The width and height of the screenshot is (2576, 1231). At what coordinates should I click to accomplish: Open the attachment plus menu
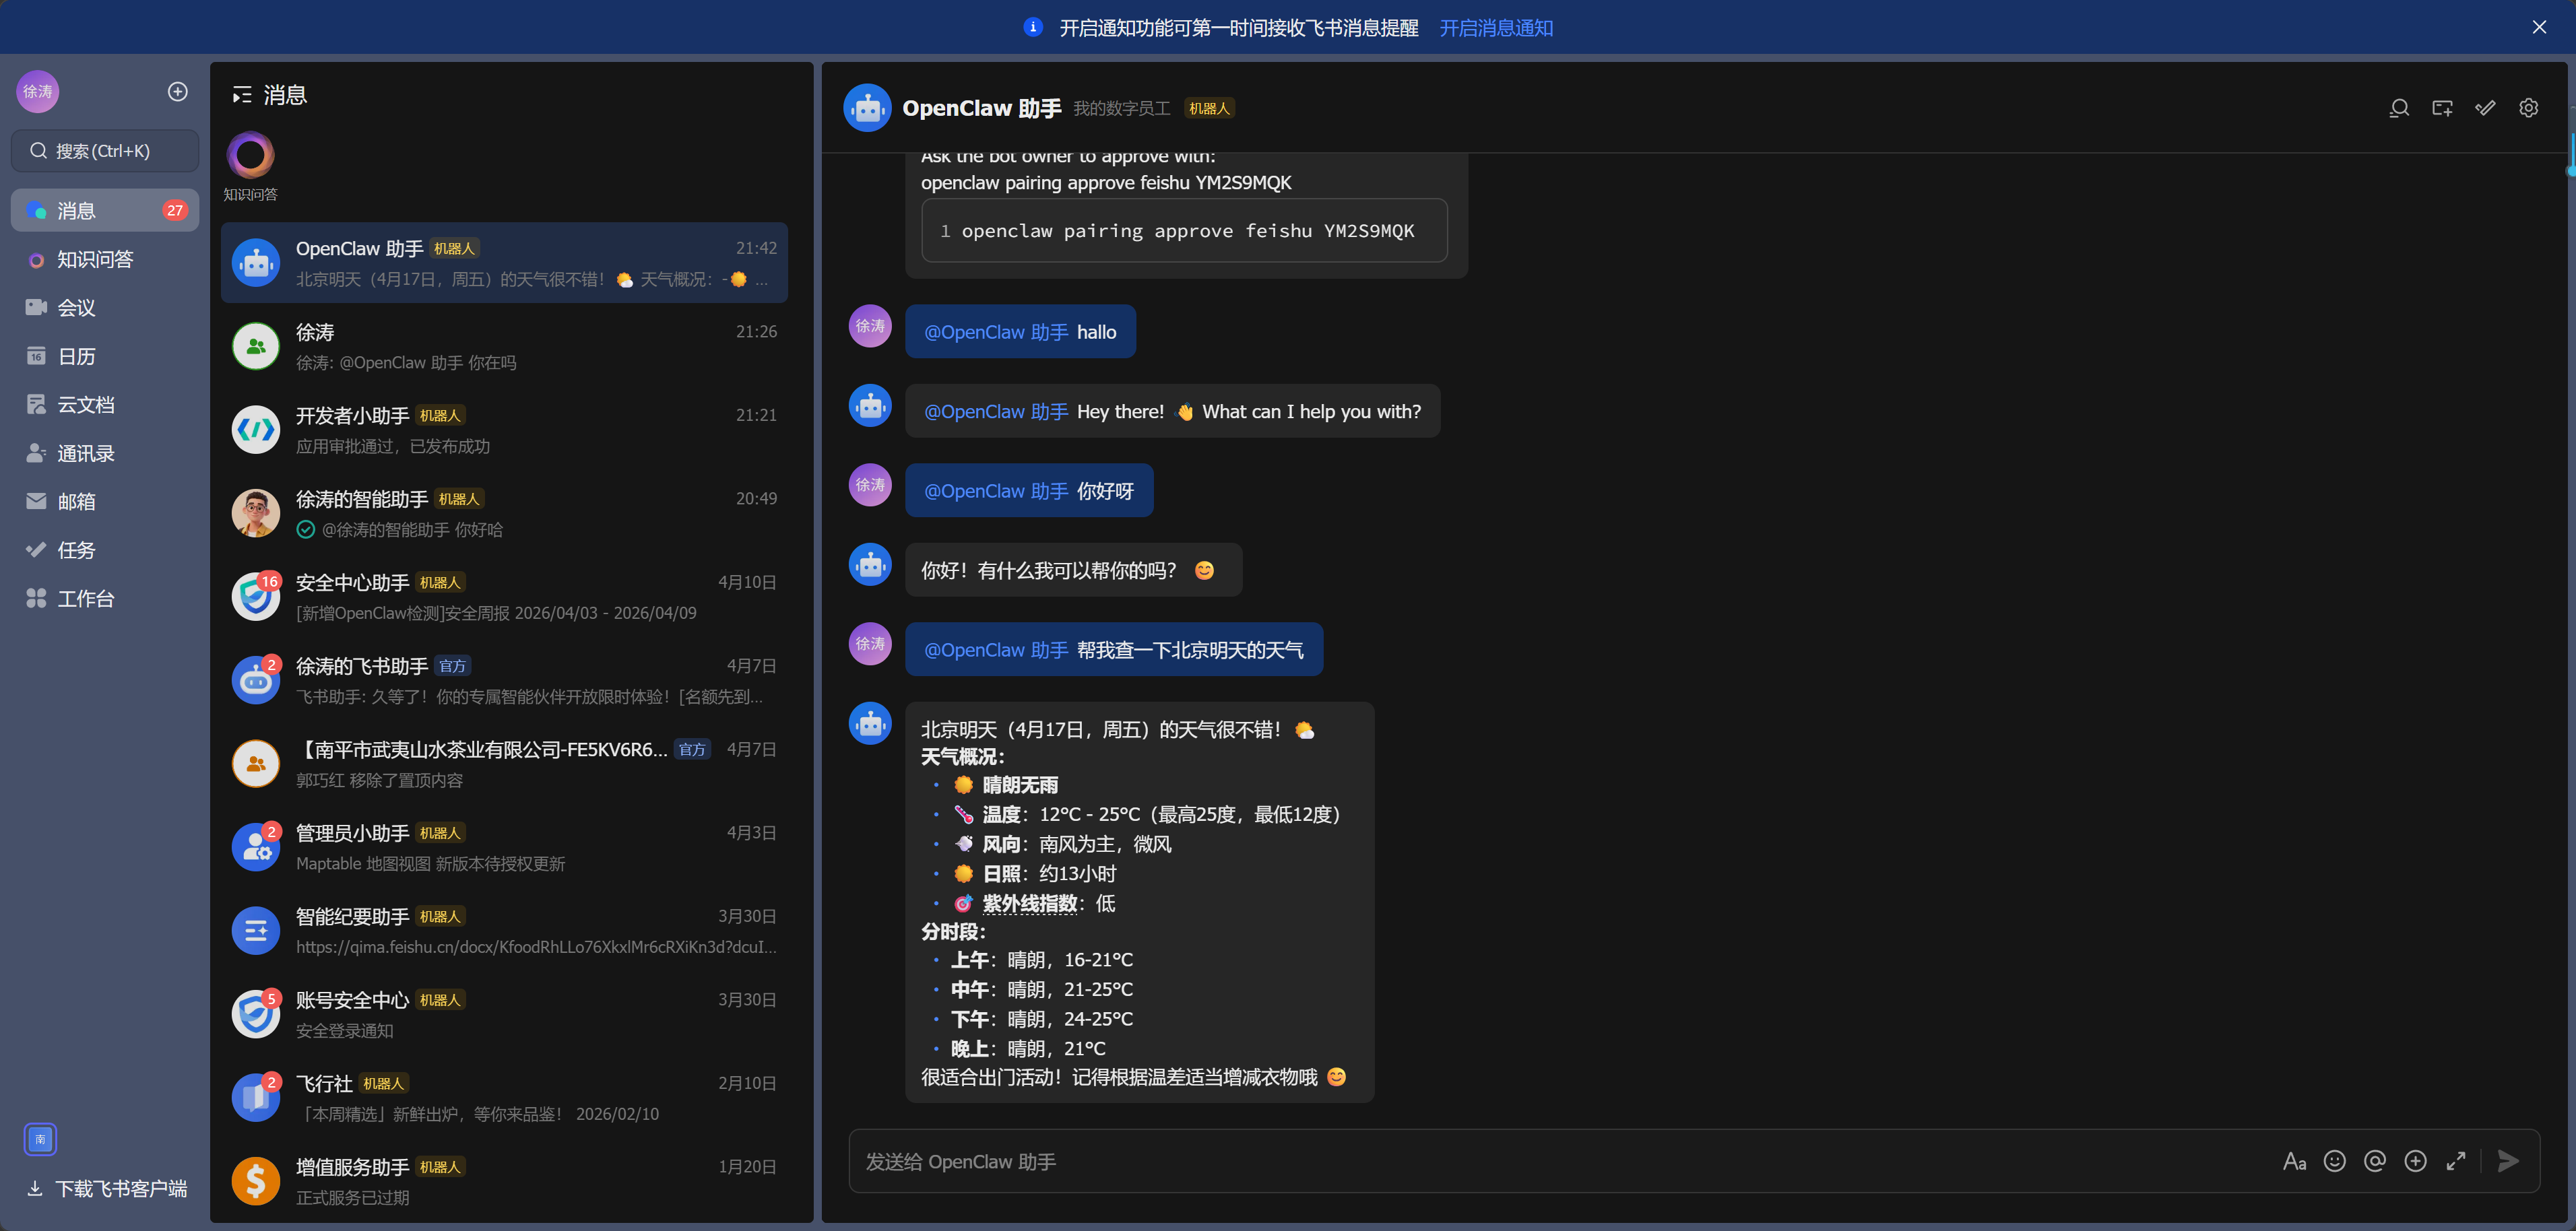pyautogui.click(x=2416, y=1161)
